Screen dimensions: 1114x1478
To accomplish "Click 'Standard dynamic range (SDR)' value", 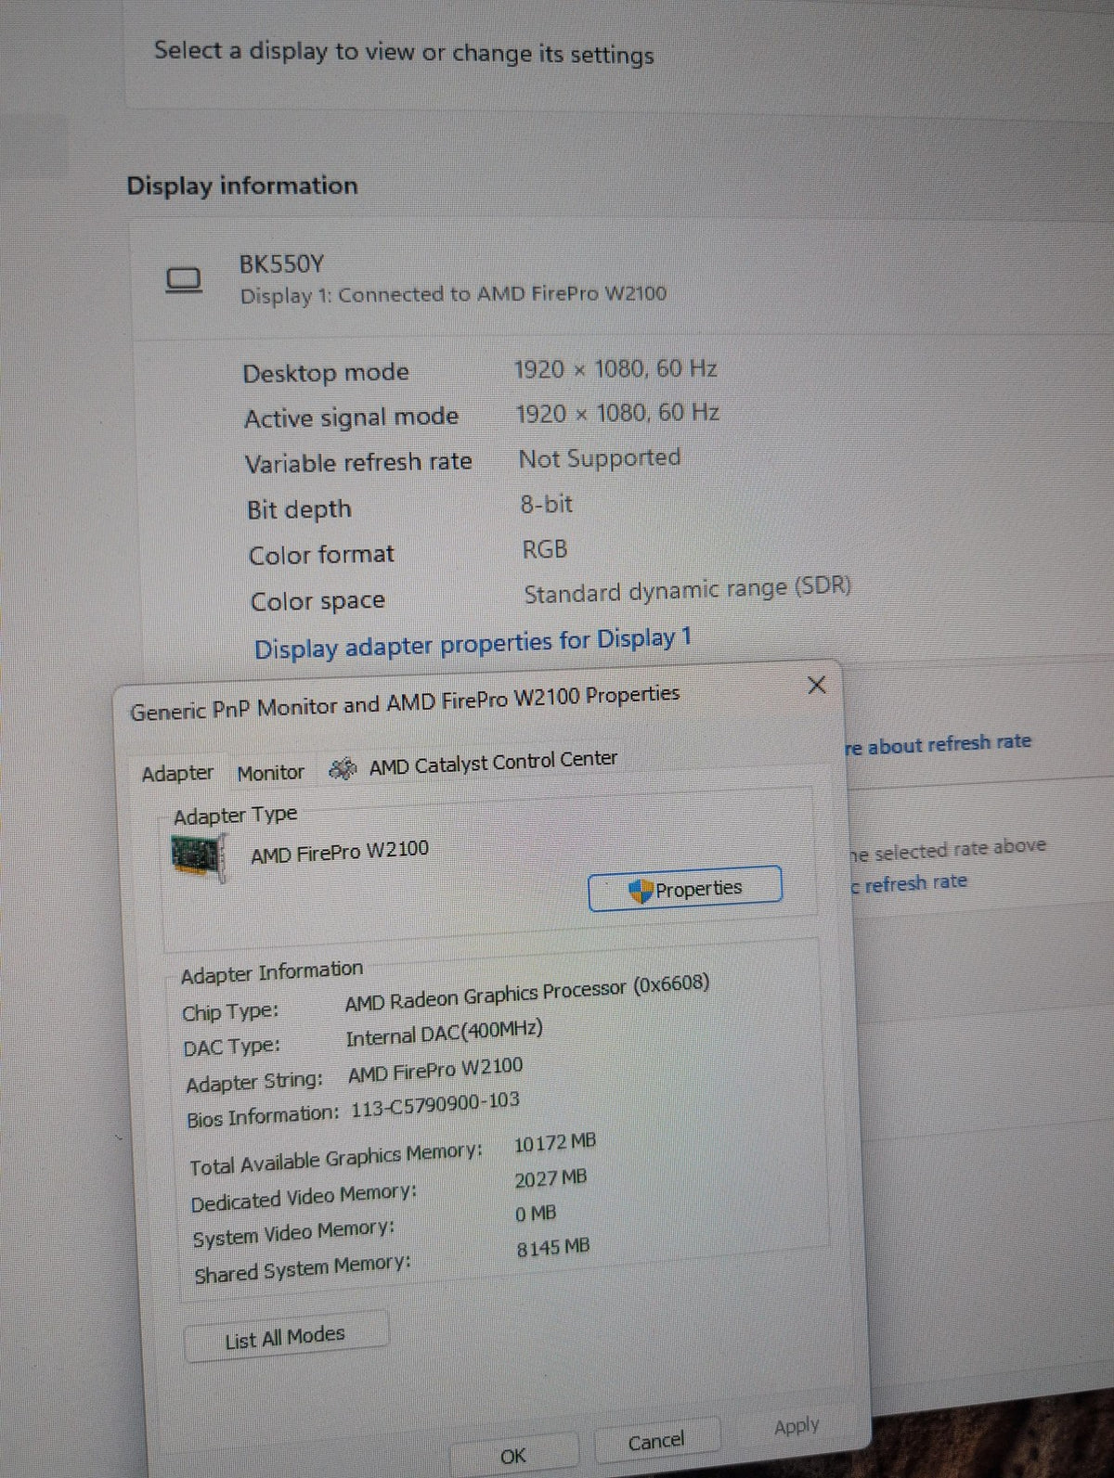I will tap(687, 591).
